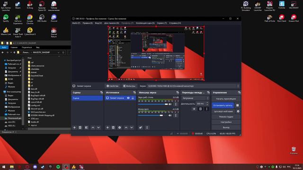Add a new scene with the plus icon
Image resolution: width=303 pixels, height=170 pixels.
pyautogui.click(x=74, y=127)
